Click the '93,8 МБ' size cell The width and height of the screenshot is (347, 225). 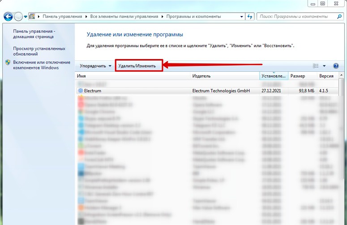click(307, 91)
